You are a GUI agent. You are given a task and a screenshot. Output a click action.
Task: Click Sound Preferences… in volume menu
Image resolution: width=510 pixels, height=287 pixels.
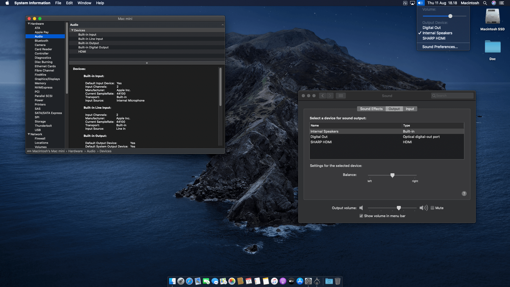click(x=440, y=47)
